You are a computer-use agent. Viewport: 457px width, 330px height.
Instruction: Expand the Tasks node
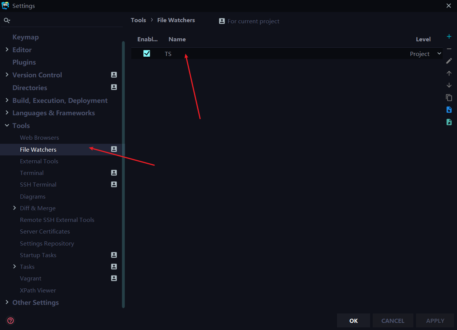click(14, 267)
